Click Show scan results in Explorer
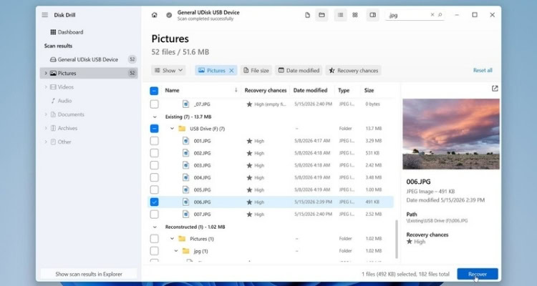Screen dimensions: 537x286 [89, 274]
